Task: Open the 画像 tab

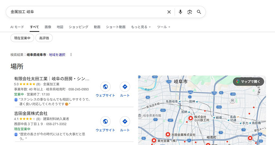Action: [x=48, y=27]
